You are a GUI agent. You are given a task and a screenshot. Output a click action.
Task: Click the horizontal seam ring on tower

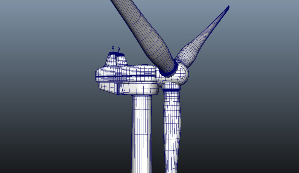pos(142,134)
